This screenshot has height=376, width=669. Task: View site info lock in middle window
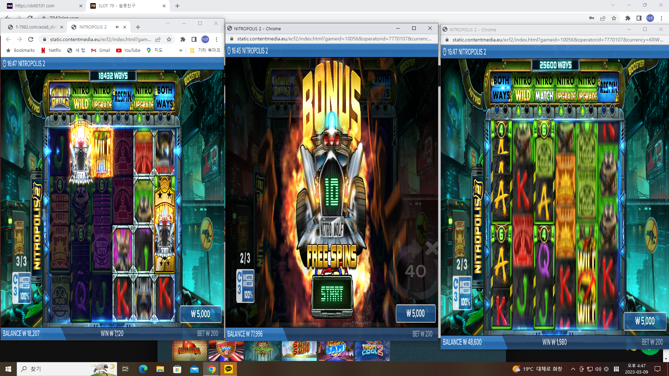click(231, 39)
